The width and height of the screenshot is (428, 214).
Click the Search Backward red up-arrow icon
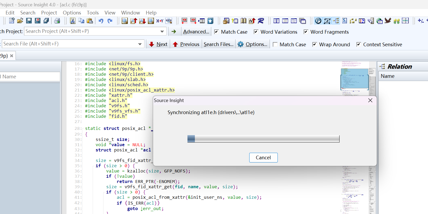(x=134, y=21)
